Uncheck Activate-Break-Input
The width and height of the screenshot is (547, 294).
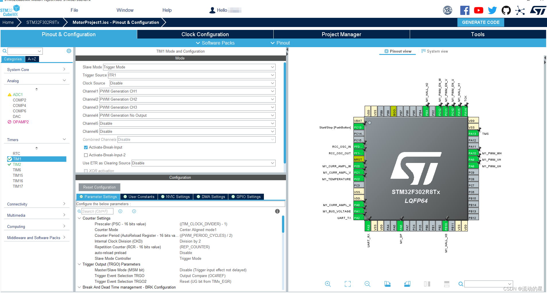pyautogui.click(x=86, y=147)
